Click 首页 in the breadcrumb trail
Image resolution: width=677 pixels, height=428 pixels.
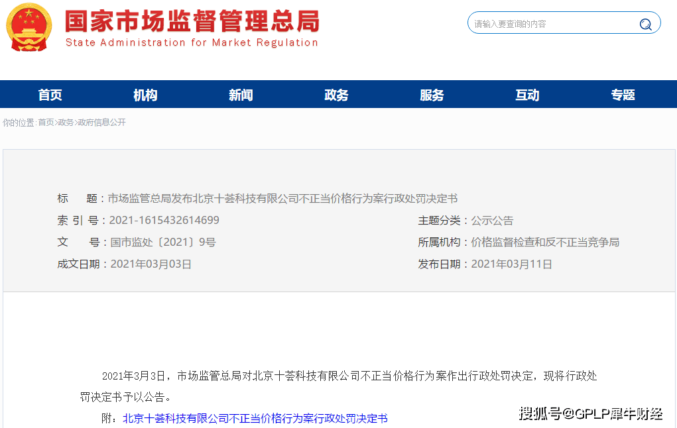click(x=46, y=123)
